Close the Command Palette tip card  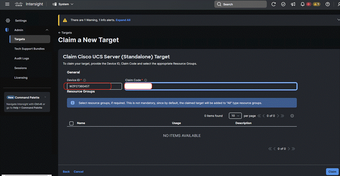click(45, 97)
